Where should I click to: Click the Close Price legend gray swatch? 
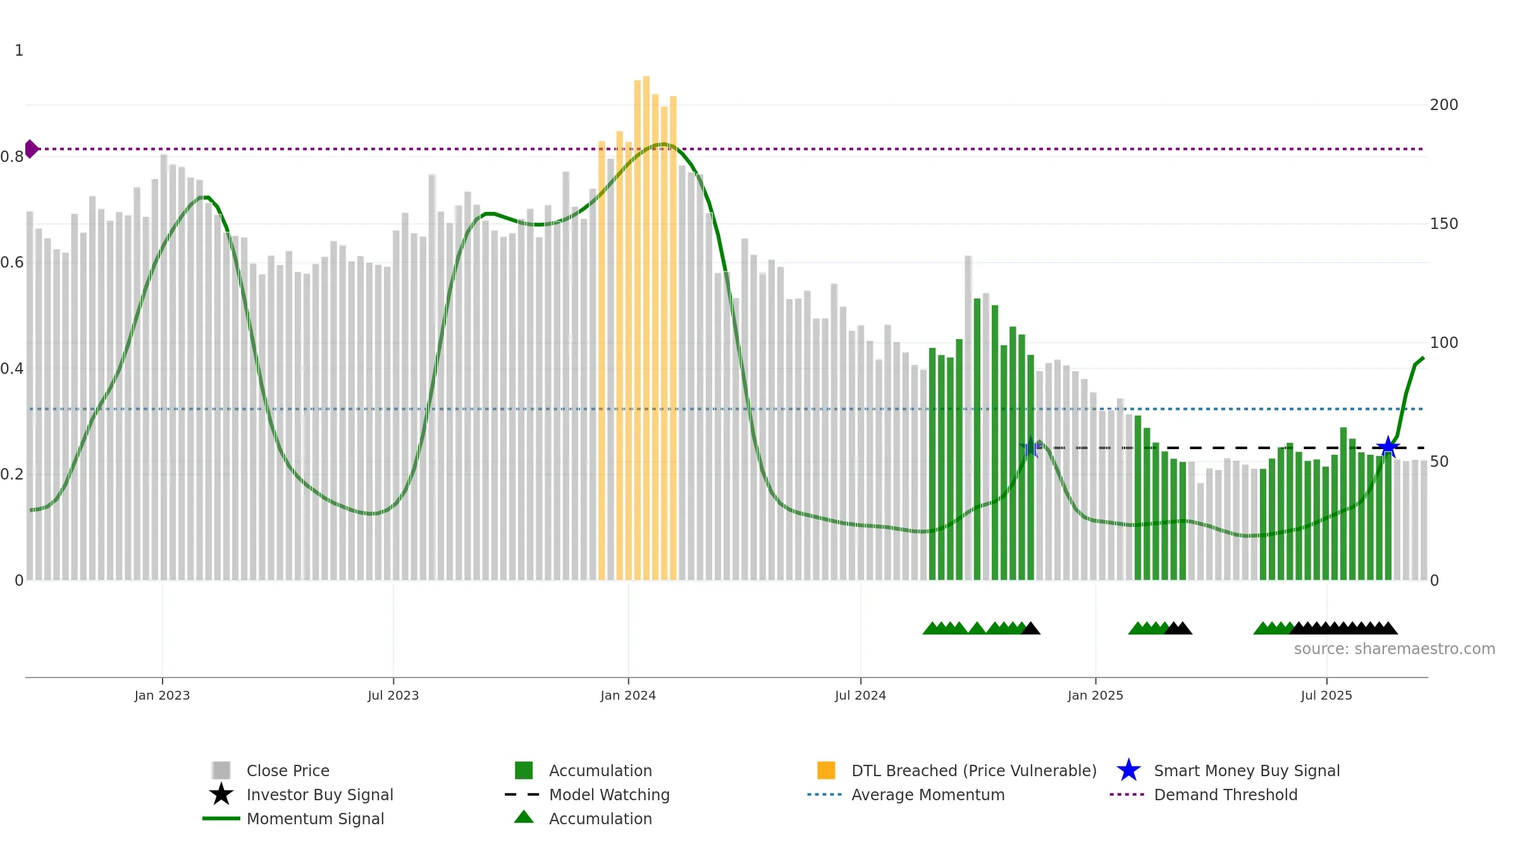221,770
